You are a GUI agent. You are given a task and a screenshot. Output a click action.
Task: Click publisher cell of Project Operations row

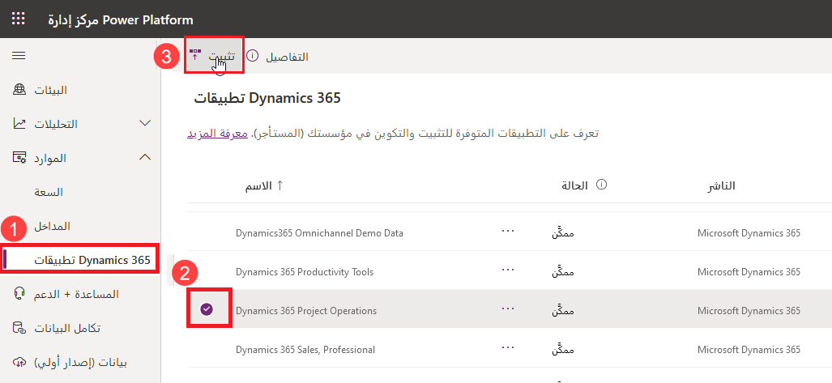pyautogui.click(x=749, y=311)
